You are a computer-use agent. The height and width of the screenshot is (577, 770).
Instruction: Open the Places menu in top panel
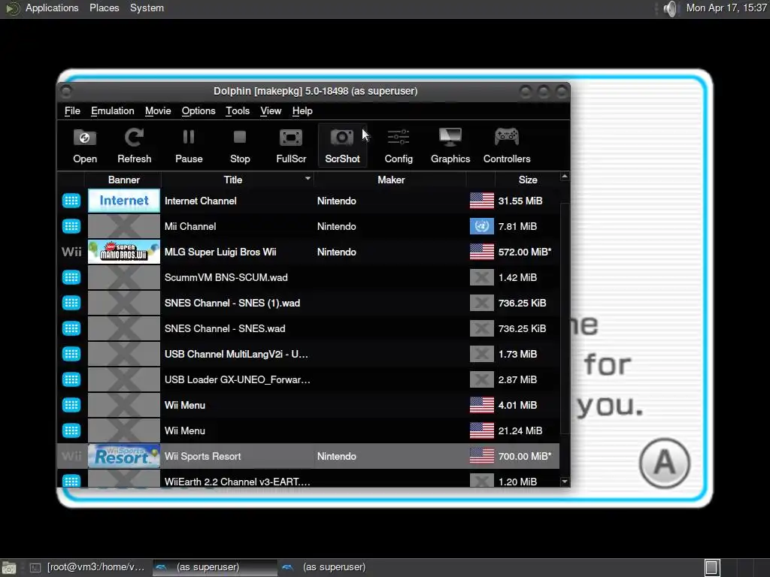tap(104, 8)
